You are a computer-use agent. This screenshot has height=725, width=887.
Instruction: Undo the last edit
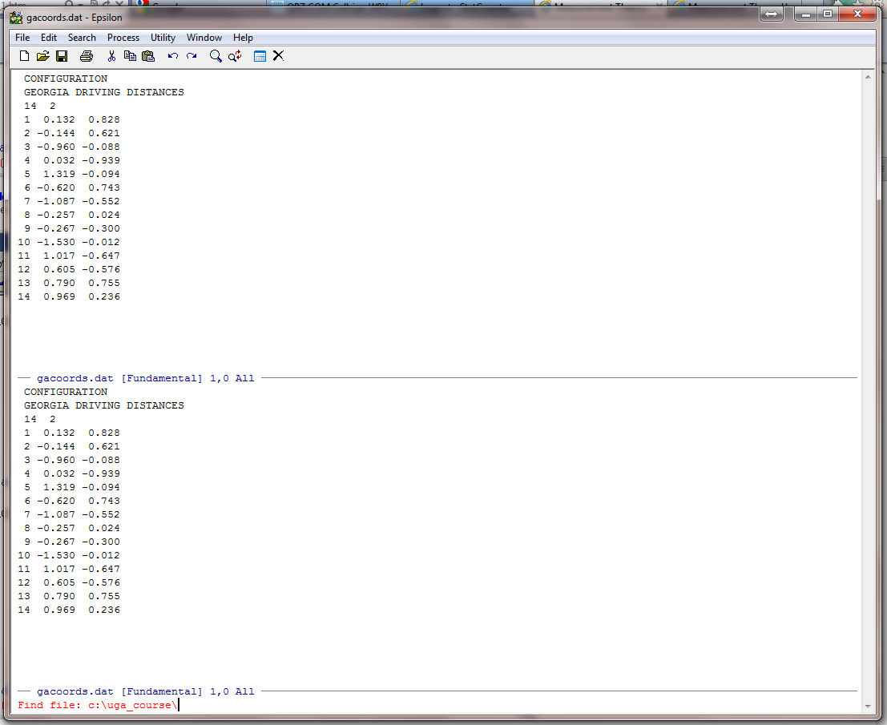pyautogui.click(x=173, y=56)
